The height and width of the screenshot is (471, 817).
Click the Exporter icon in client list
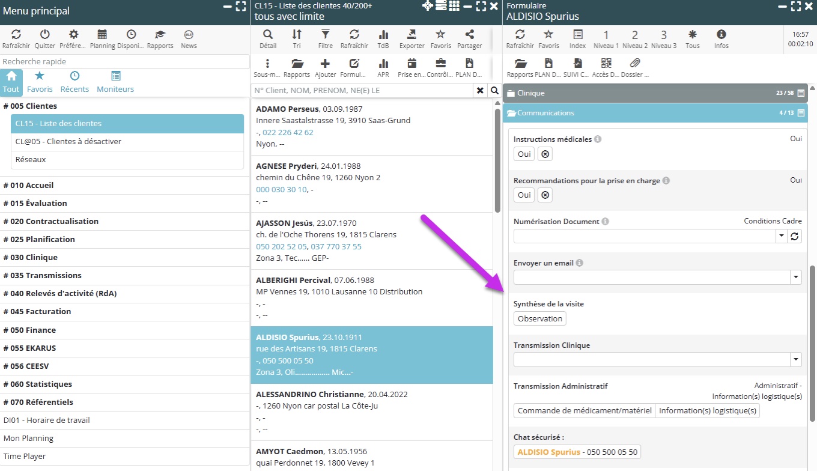(x=412, y=35)
